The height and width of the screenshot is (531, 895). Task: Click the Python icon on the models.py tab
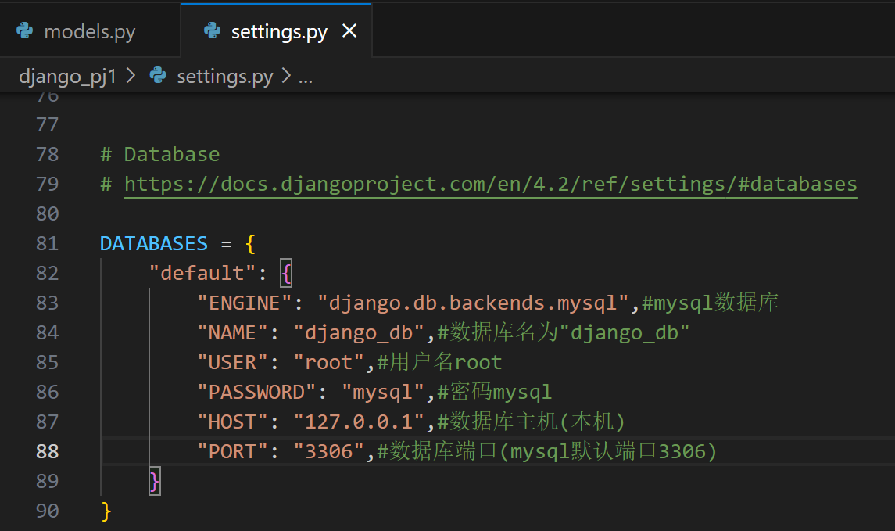24,31
